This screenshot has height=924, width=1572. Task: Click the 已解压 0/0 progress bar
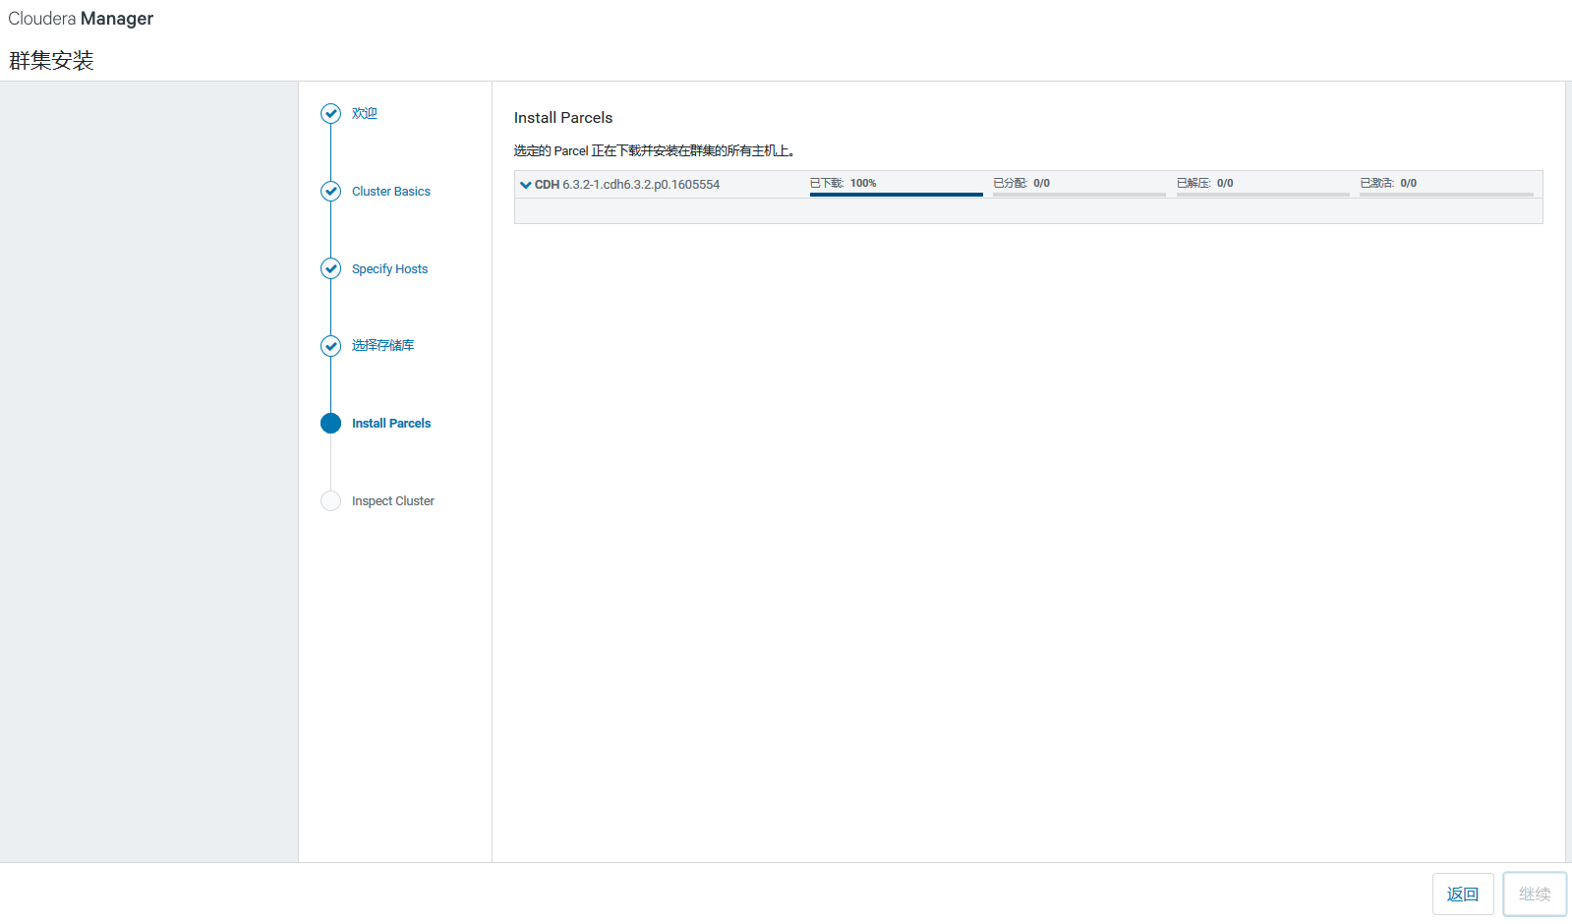coord(1263,195)
